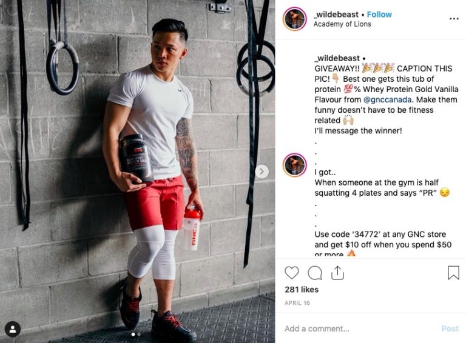
Task: Open _wildebeast profile picture in header
Action: pyautogui.click(x=294, y=19)
